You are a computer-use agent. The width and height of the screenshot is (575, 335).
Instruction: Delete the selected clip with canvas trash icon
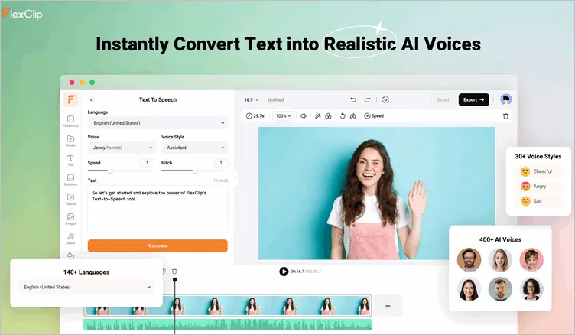pos(505,116)
